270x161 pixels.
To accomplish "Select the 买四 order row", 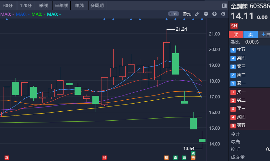I will click(x=249, y=117).
